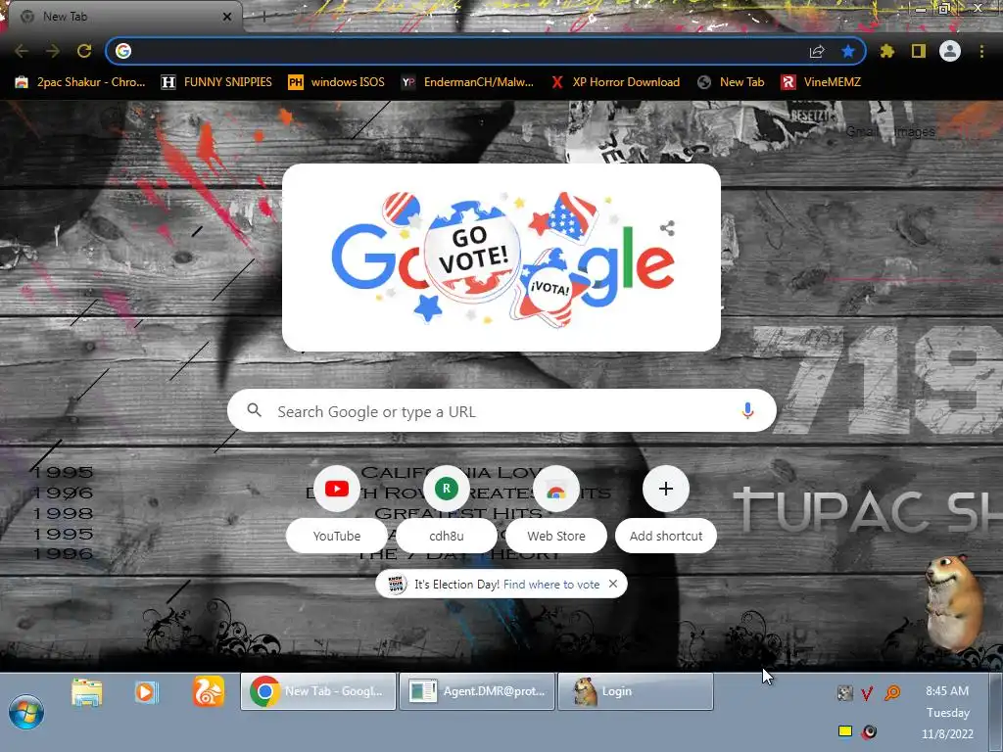Reload the page with the refresh icon
1003x752 pixels.
click(84, 51)
